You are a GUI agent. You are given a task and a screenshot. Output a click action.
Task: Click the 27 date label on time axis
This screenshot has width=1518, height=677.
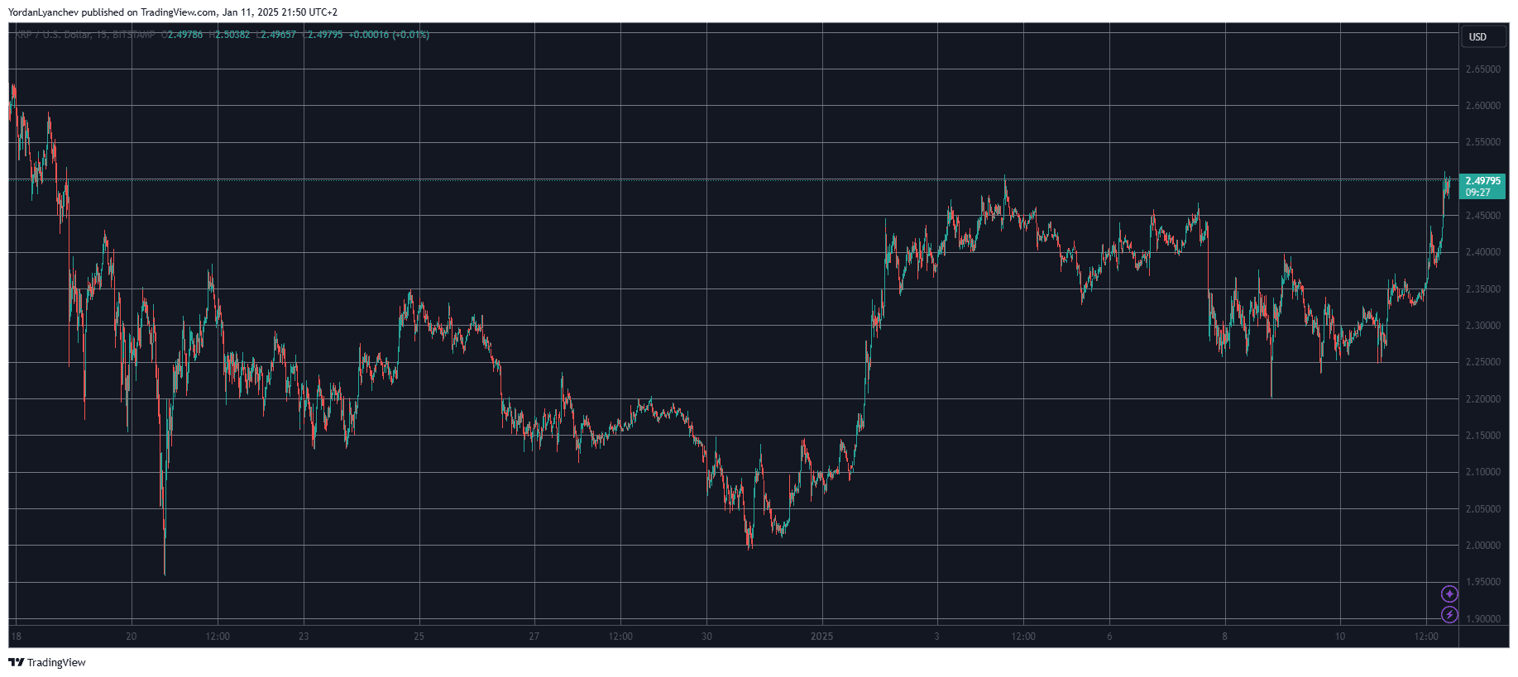coord(534,636)
